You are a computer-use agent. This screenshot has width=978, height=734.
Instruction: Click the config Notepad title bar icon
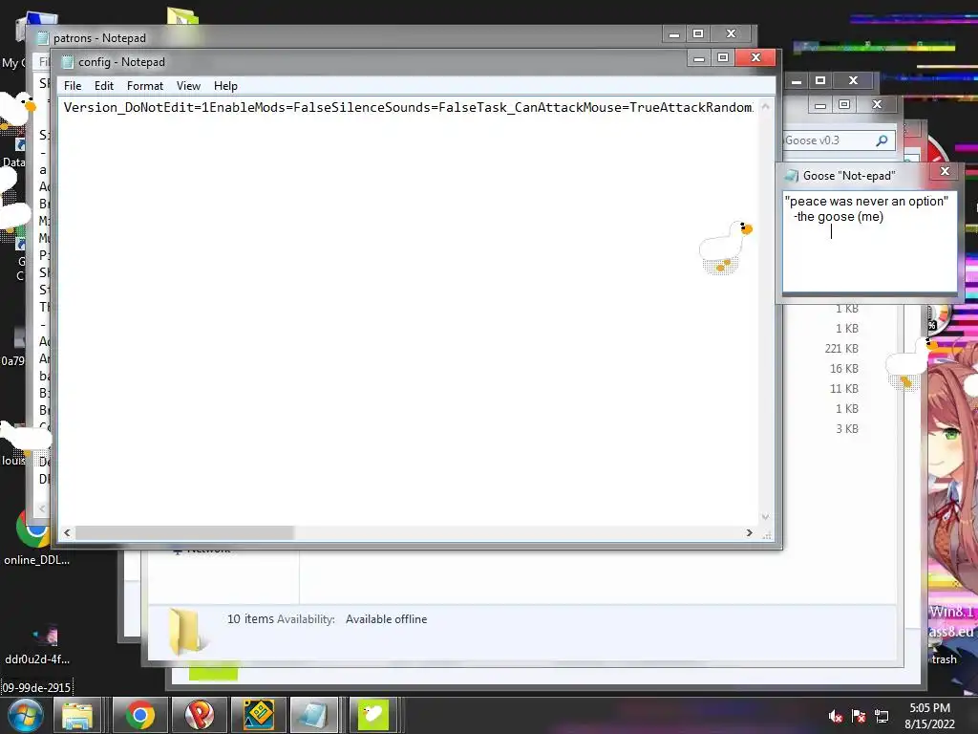click(68, 62)
